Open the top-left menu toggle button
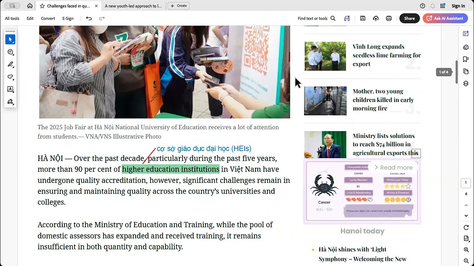474x266 pixels. [12, 6]
